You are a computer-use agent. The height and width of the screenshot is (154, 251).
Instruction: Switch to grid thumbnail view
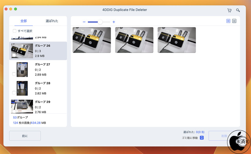tap(228, 21)
